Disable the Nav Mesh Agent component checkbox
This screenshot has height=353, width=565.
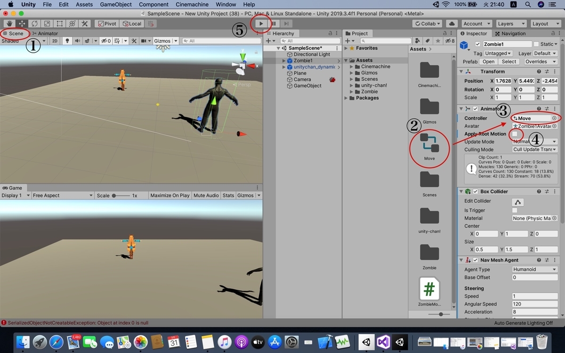pyautogui.click(x=476, y=260)
